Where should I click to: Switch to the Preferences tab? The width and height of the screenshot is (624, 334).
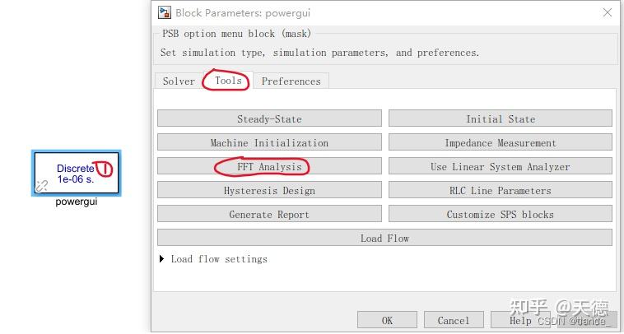tap(291, 81)
